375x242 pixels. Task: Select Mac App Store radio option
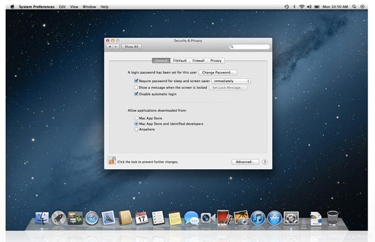point(136,118)
